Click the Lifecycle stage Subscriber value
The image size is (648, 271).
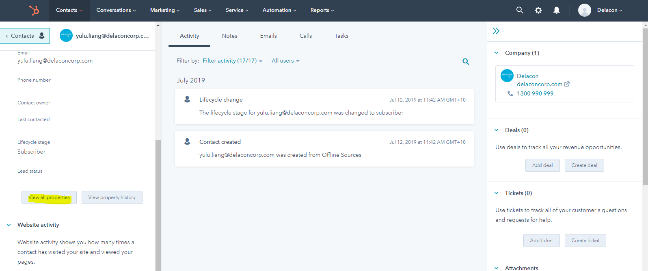click(31, 152)
